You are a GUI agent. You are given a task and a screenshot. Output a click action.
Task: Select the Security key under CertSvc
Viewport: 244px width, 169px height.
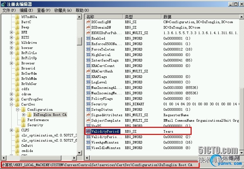35,125
